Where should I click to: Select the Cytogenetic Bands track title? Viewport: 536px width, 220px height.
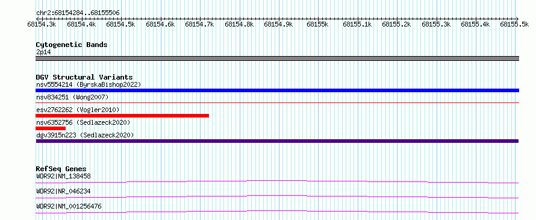point(72,45)
